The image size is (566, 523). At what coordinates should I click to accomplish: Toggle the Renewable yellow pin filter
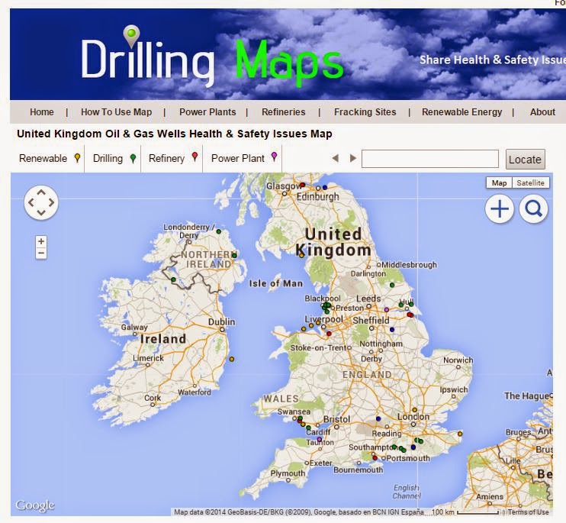coord(77,158)
